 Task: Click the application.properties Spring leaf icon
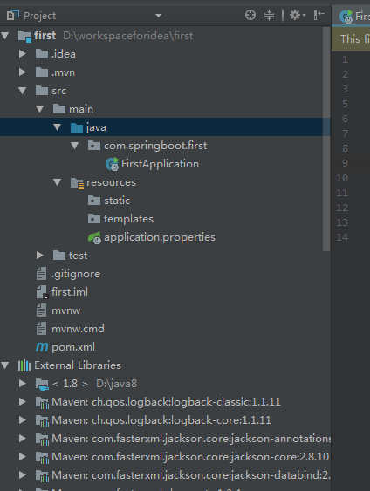[94, 238]
